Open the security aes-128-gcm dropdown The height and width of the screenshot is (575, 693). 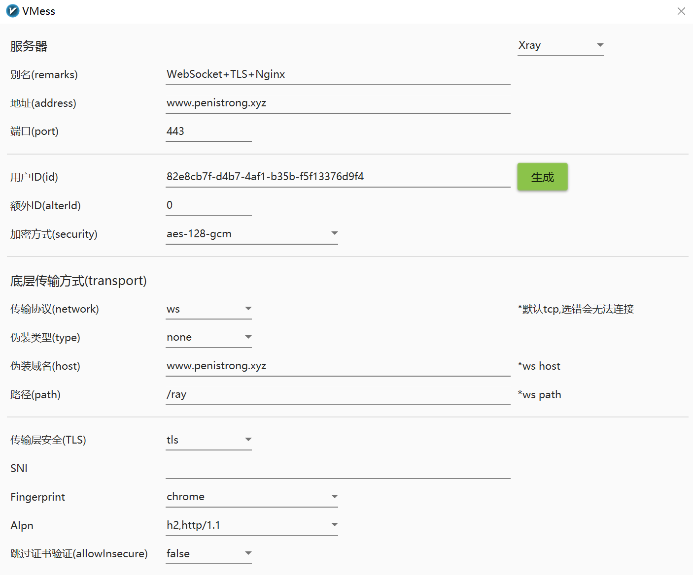(x=251, y=234)
